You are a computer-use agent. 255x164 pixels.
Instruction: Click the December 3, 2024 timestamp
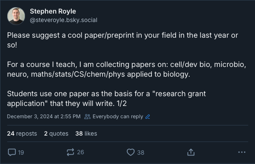click(x=44, y=117)
